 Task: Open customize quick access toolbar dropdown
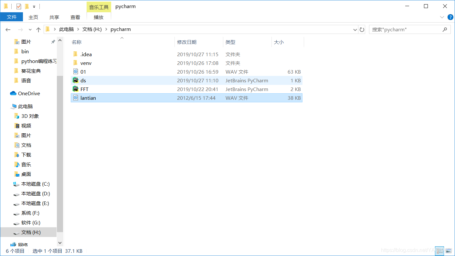pos(34,6)
